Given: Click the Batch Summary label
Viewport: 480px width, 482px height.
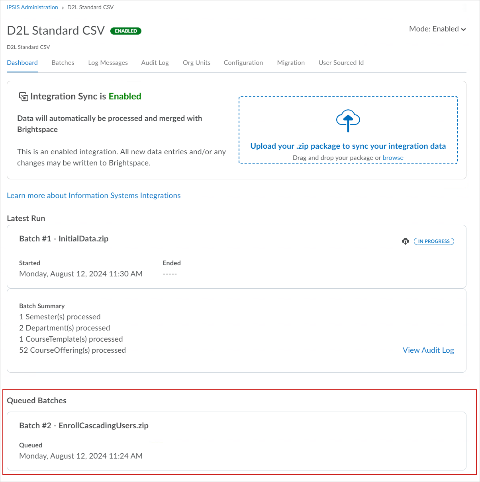Looking at the screenshot, I should pos(42,306).
